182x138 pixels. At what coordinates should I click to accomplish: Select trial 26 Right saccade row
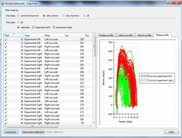48,58
